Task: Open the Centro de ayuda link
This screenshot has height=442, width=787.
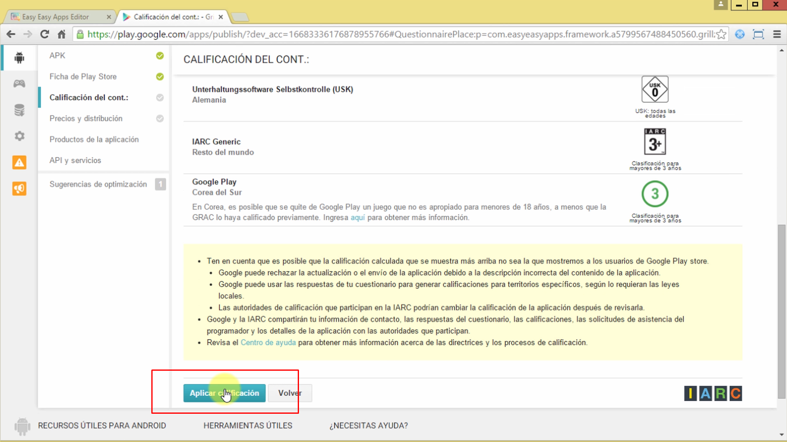Action: click(x=268, y=342)
